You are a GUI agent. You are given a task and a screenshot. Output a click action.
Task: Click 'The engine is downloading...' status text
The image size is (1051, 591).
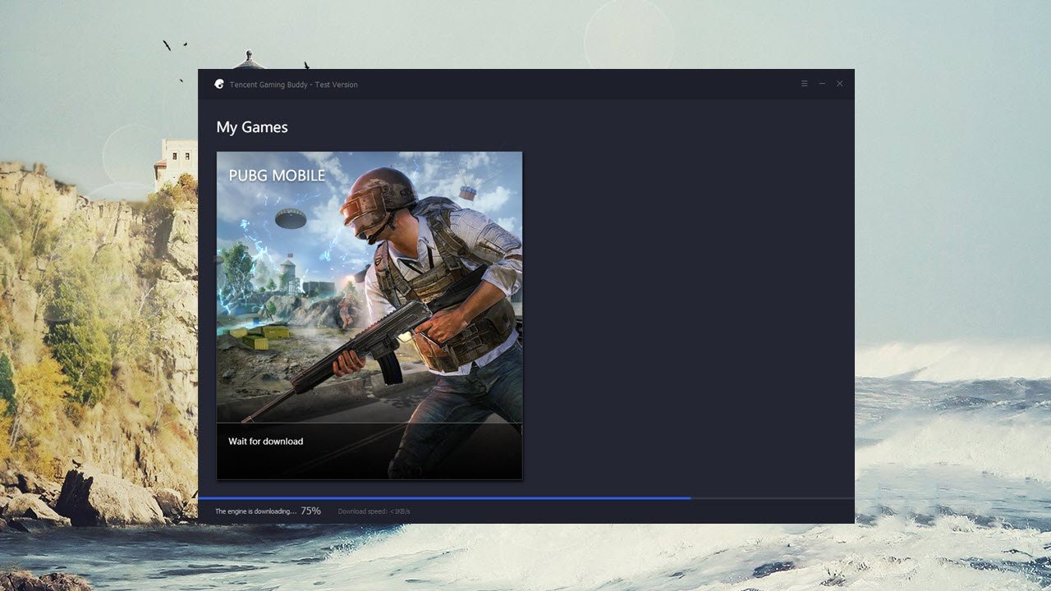pyautogui.click(x=255, y=511)
